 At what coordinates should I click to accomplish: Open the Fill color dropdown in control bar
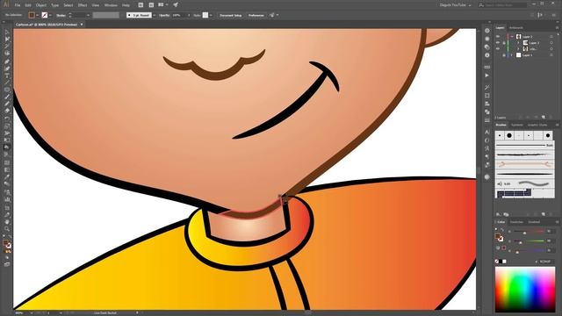click(37, 15)
